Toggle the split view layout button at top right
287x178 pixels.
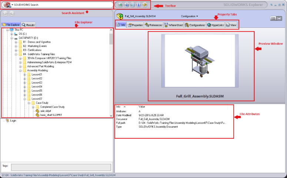(x=274, y=18)
